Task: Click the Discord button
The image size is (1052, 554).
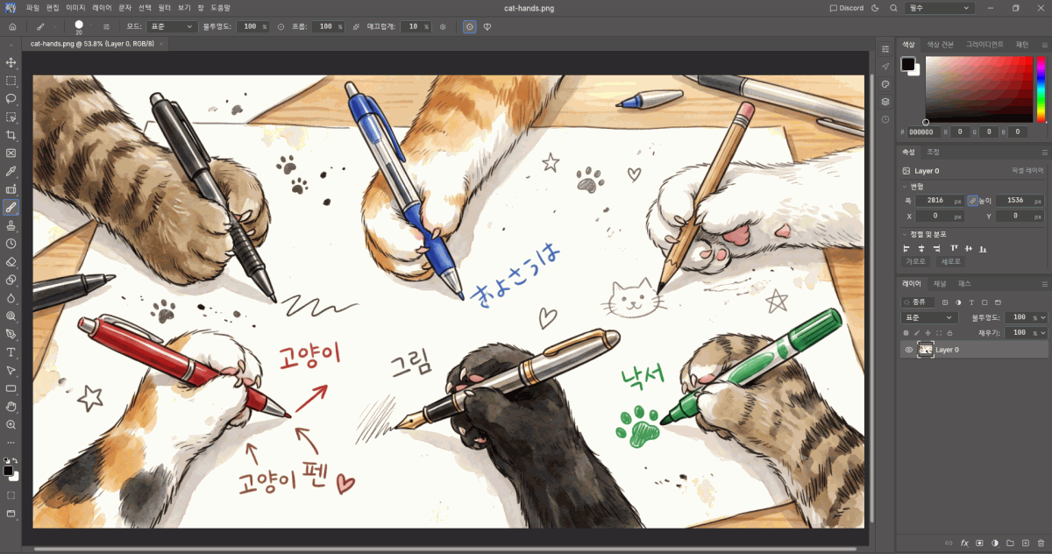Action: click(847, 8)
